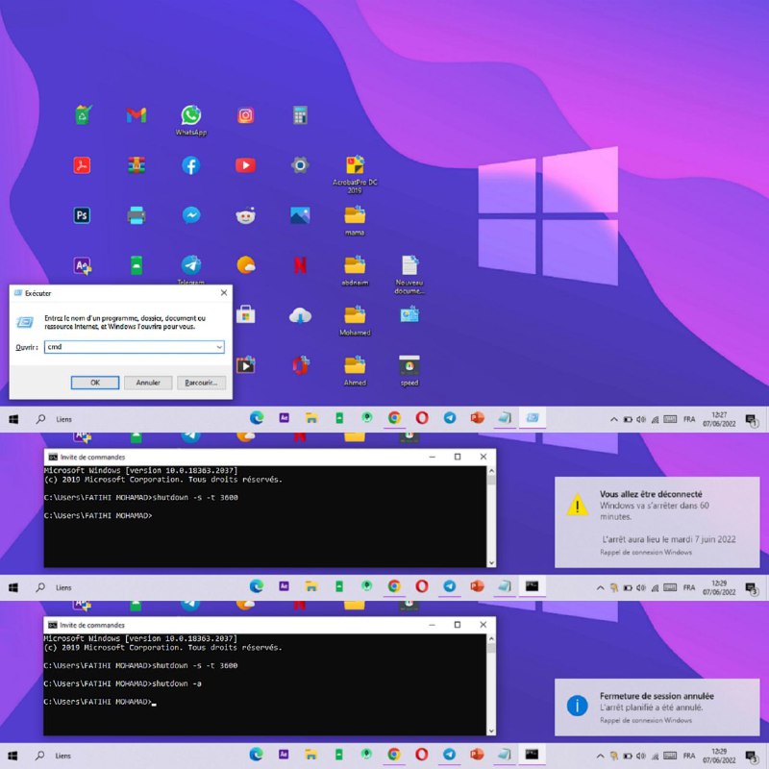This screenshot has height=769, width=769.
Task: Click the clock showing 12:27
Action: pos(719,419)
